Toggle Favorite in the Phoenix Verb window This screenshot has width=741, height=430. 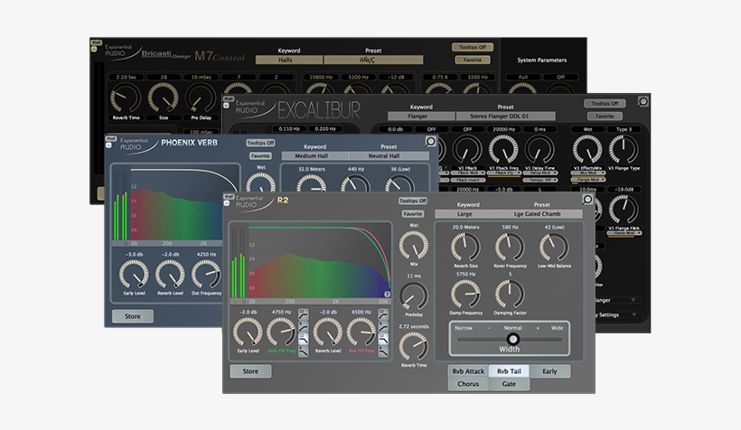pos(260,156)
